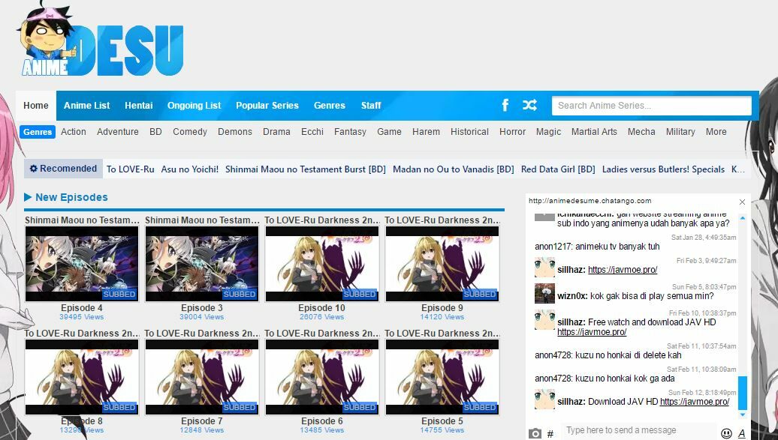
Task: Open the animedesume.chatango.com link
Action: (590, 201)
